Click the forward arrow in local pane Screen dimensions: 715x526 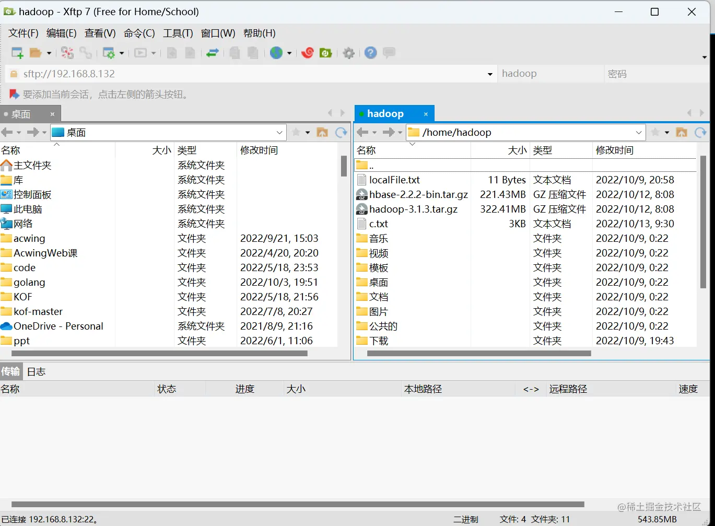tap(33, 133)
